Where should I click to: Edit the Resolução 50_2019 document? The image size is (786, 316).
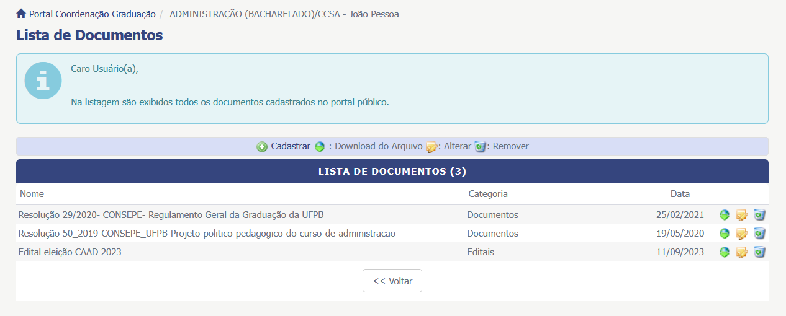point(741,234)
